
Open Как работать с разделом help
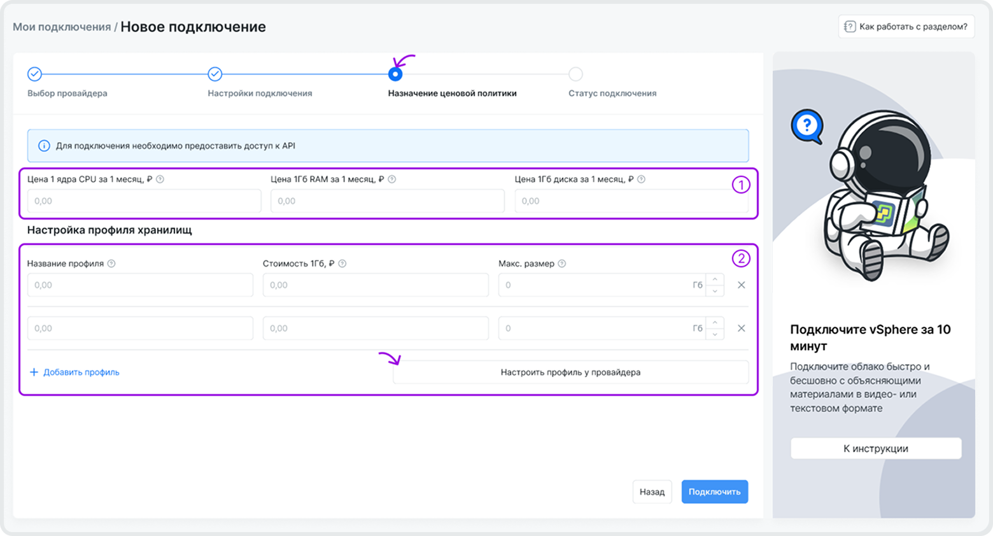click(x=906, y=27)
